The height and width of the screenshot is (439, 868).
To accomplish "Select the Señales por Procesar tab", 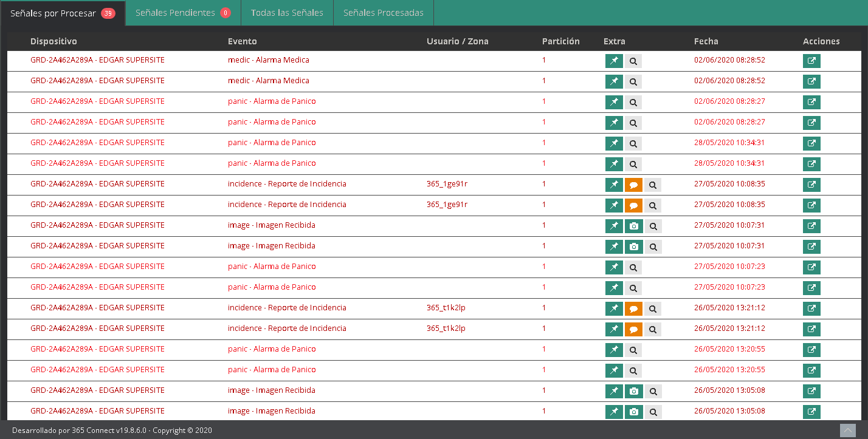I will click(x=62, y=13).
